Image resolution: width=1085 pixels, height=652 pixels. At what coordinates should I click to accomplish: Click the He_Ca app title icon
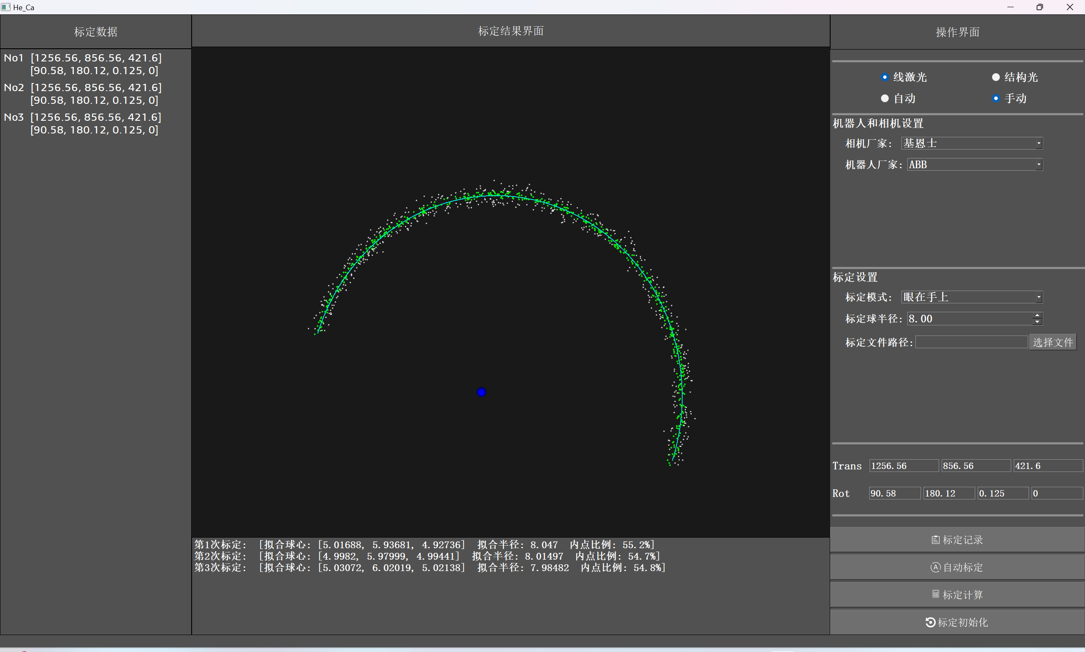(x=6, y=7)
